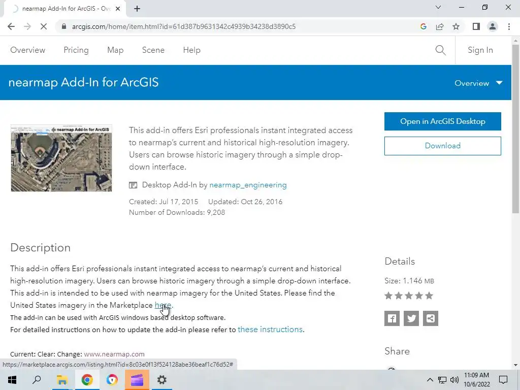The image size is (520, 390).
Task: Open 'these instructions' link
Action: pos(270,329)
